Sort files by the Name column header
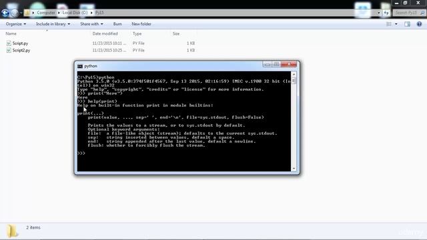Image resolution: width=427 pixels, height=240 pixels. [11, 33]
